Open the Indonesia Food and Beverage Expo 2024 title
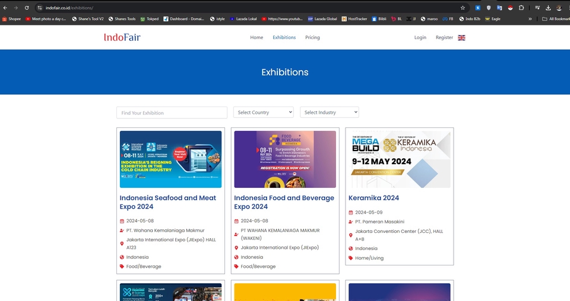The width and height of the screenshot is (570, 301). pos(284,202)
